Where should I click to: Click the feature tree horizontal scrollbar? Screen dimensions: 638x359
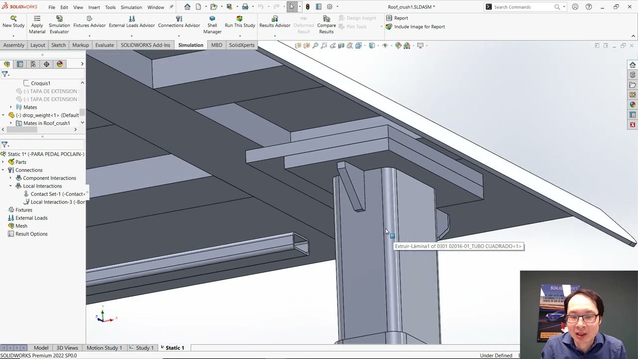tap(22, 130)
